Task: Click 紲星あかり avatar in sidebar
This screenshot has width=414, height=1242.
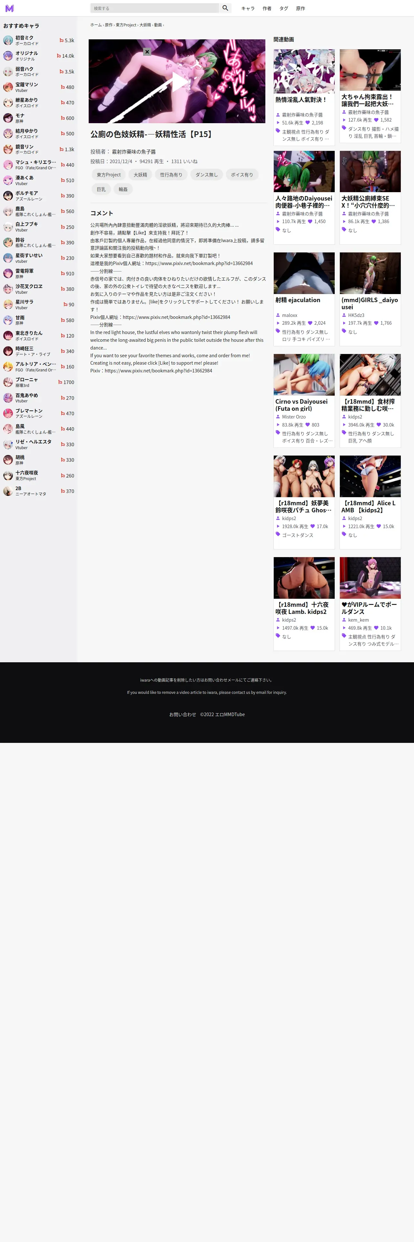Action: (8, 103)
